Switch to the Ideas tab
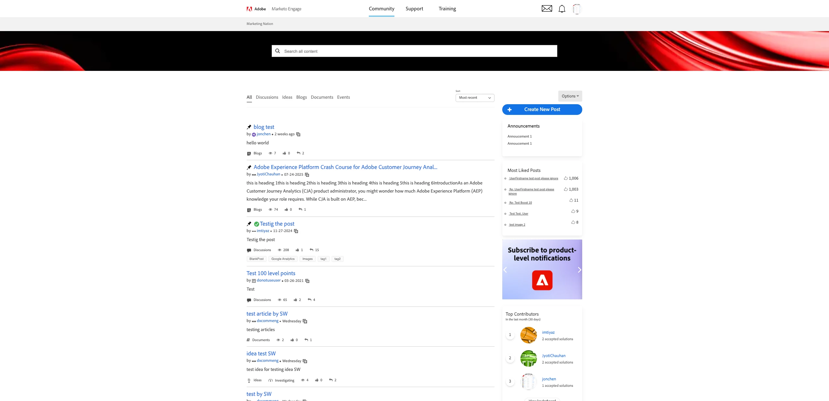 [287, 97]
